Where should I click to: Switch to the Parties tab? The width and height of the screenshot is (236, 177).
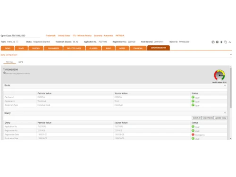(x=36, y=48)
